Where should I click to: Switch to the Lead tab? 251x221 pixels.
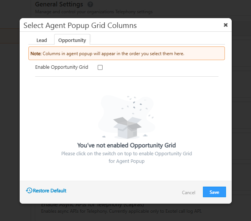coord(42,40)
